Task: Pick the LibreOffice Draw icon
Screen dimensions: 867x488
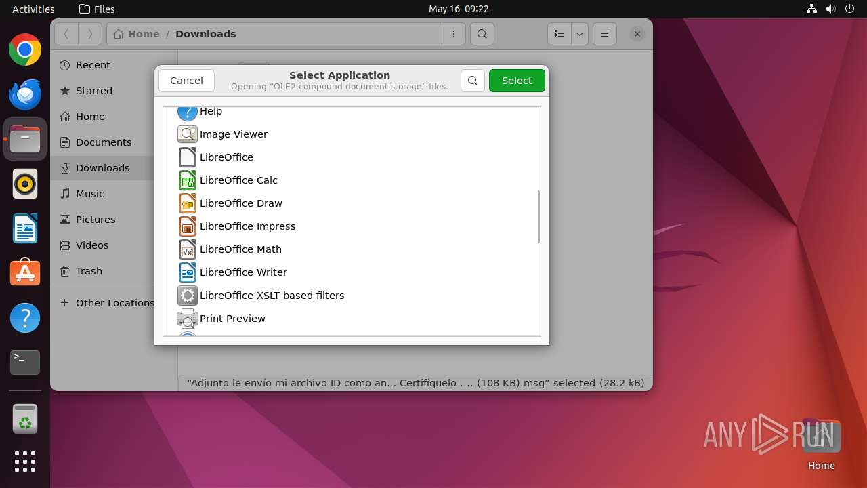Action: click(188, 203)
